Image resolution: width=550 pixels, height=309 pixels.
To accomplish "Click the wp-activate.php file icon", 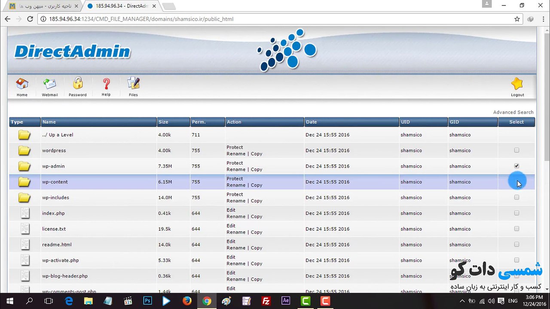I will pos(25,260).
